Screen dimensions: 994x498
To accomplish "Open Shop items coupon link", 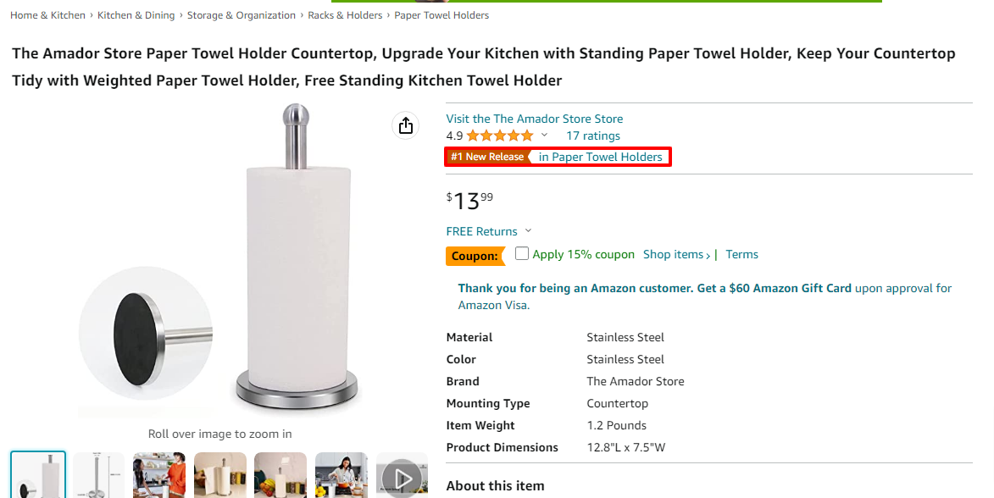I will 676,255.
